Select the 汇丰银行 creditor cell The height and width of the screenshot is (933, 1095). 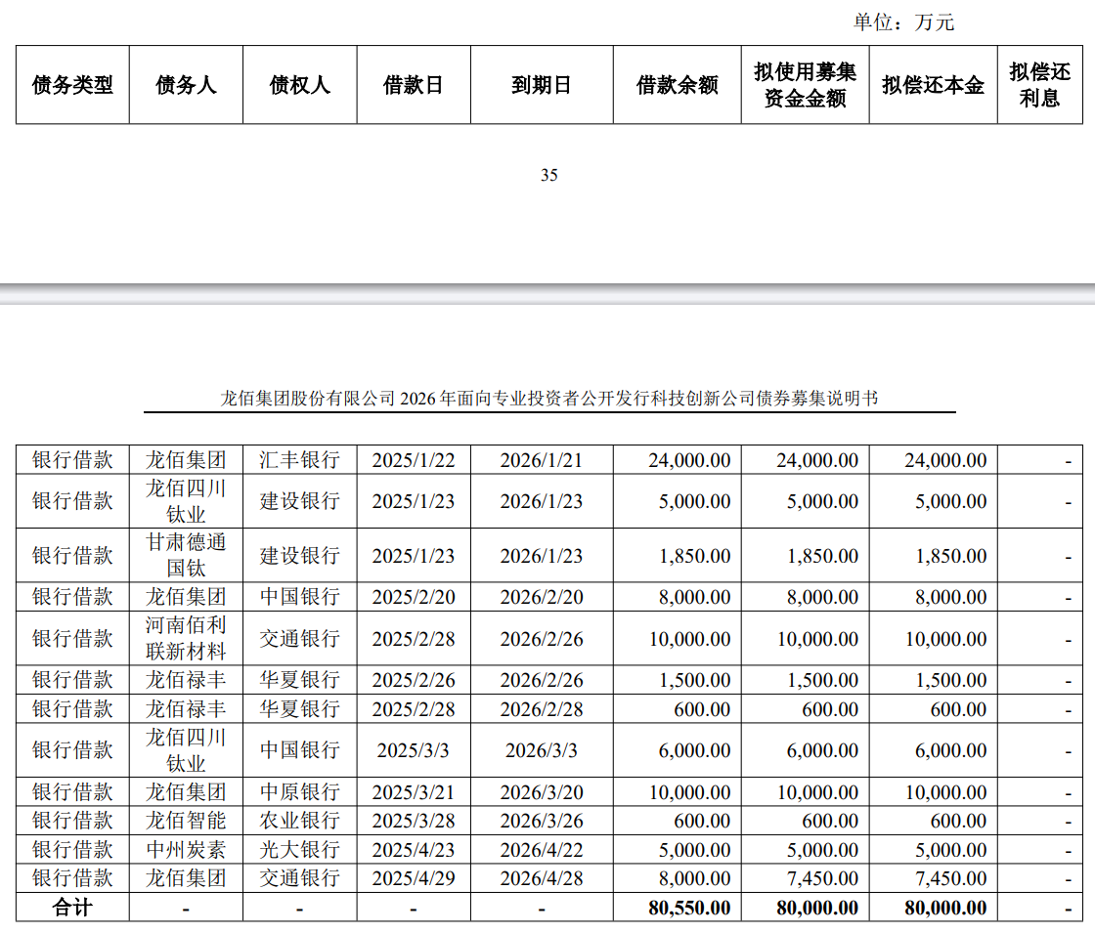299,460
